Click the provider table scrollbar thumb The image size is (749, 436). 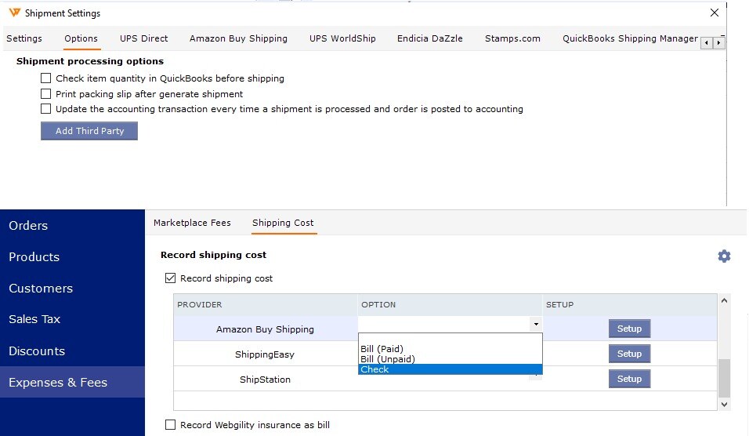click(x=724, y=378)
